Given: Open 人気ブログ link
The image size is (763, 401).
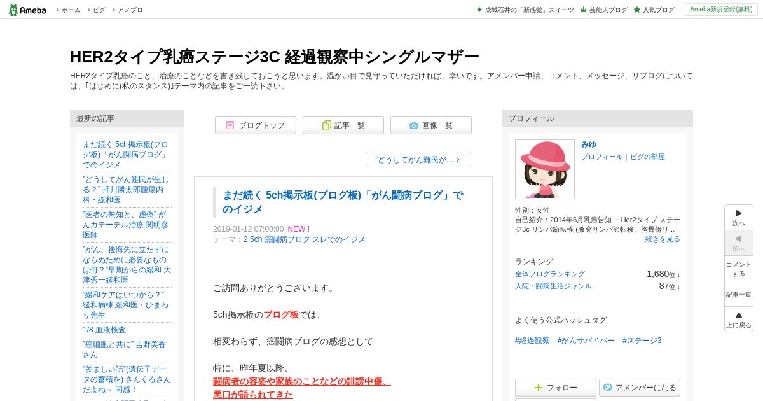Looking at the screenshot, I should tap(654, 10).
